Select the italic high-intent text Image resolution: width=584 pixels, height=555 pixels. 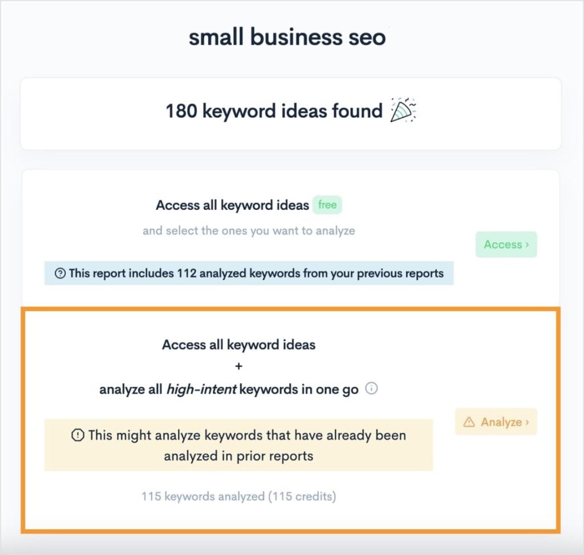point(201,389)
